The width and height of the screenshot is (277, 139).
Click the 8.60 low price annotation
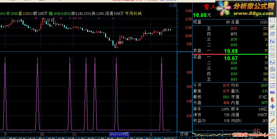pos(120,43)
